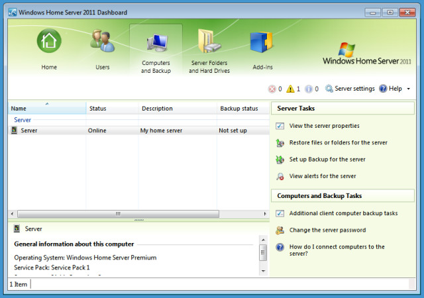Image resolution: width=424 pixels, height=298 pixels.
Task: Open the Add-ins section icon
Action: [x=262, y=42]
